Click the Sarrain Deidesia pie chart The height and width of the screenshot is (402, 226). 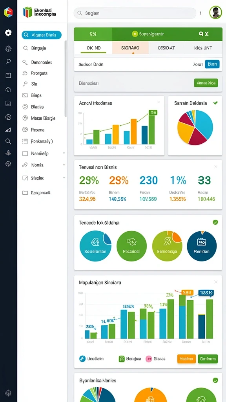point(195,128)
